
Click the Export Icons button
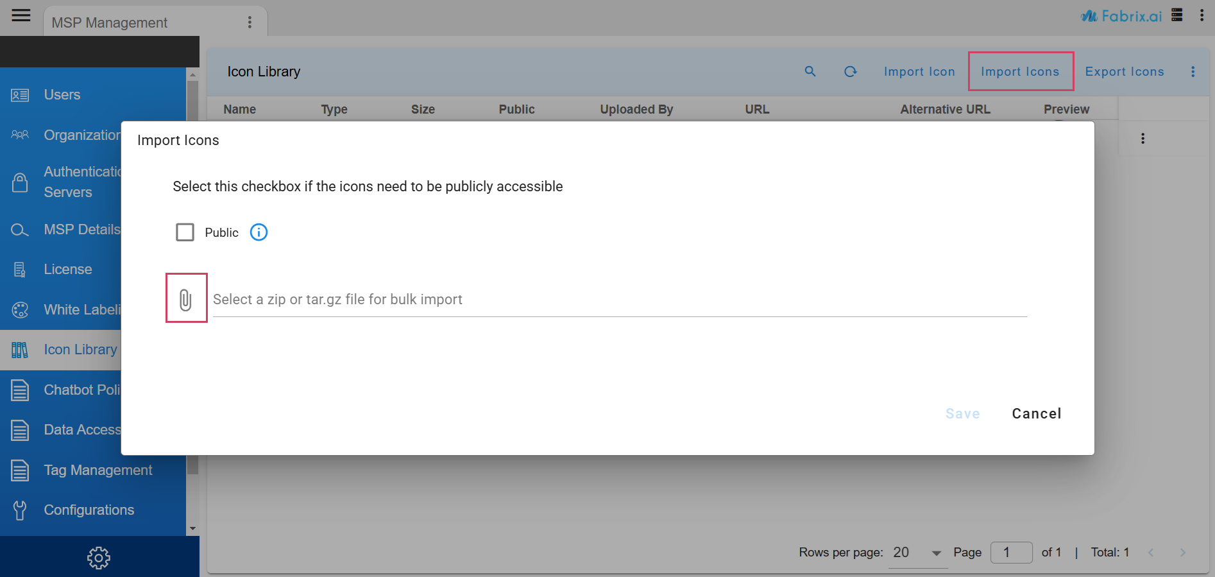coord(1124,71)
